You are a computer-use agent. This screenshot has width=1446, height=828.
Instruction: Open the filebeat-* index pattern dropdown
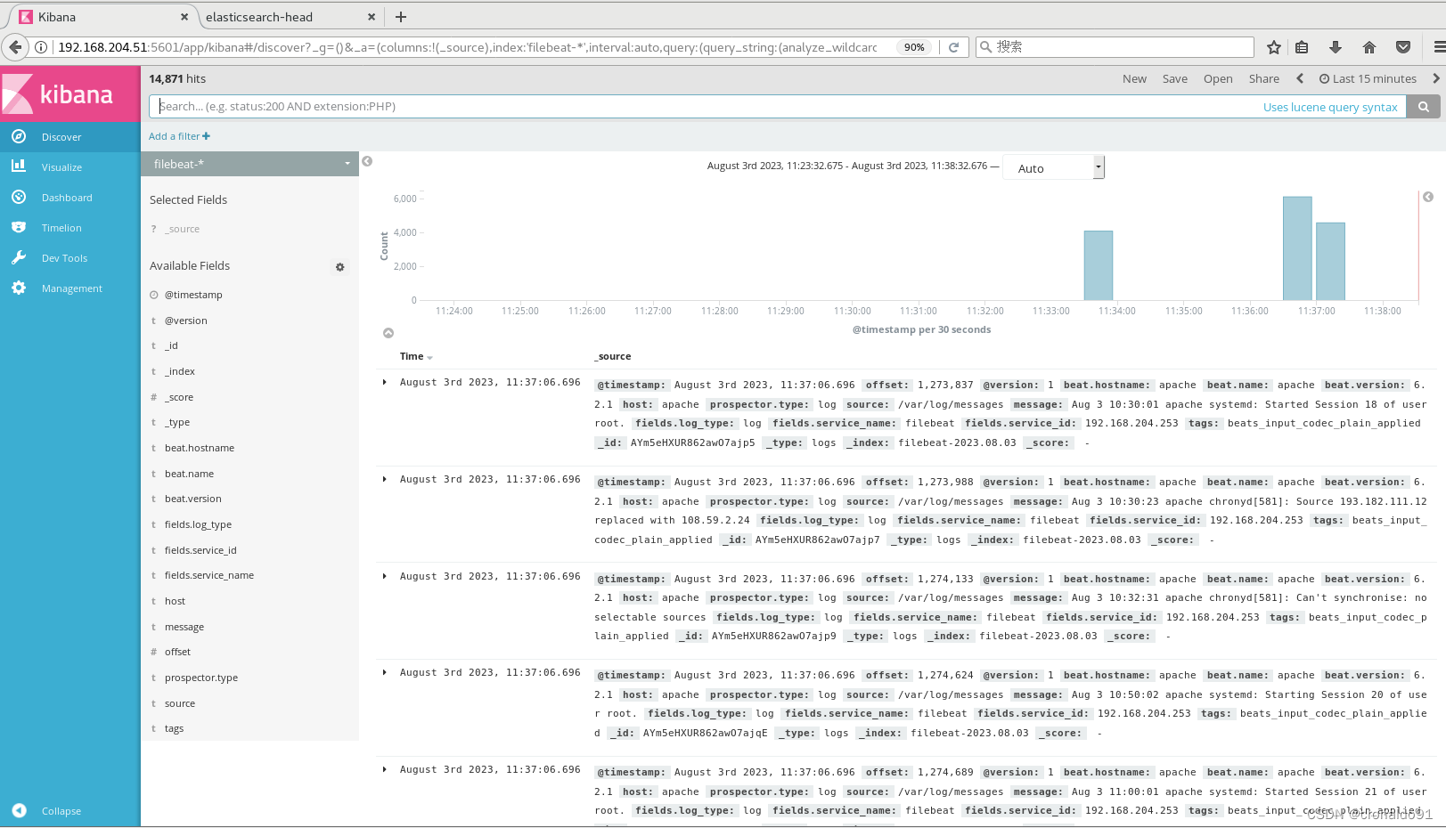pos(249,164)
